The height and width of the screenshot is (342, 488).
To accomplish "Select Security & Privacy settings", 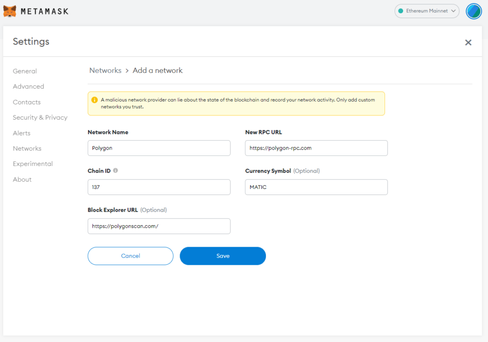I will coord(40,117).
